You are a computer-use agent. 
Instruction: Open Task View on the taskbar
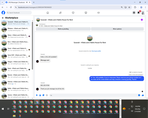[x=8, y=109]
